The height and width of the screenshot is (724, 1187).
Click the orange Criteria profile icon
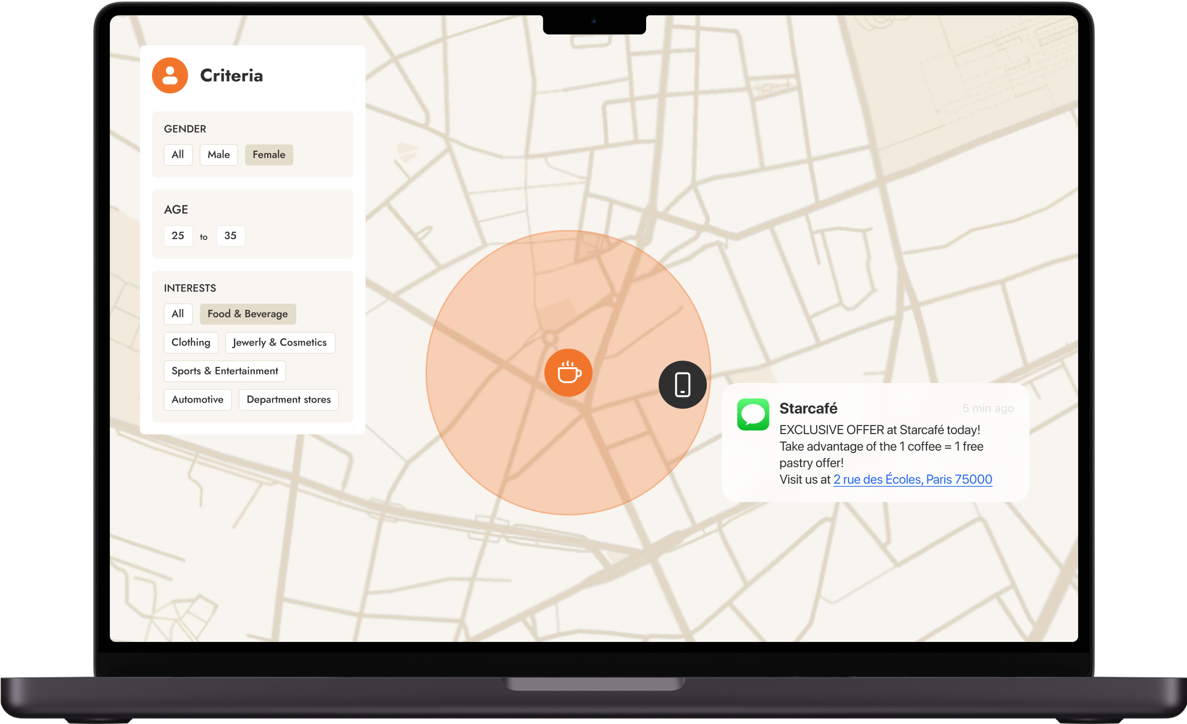tap(170, 76)
